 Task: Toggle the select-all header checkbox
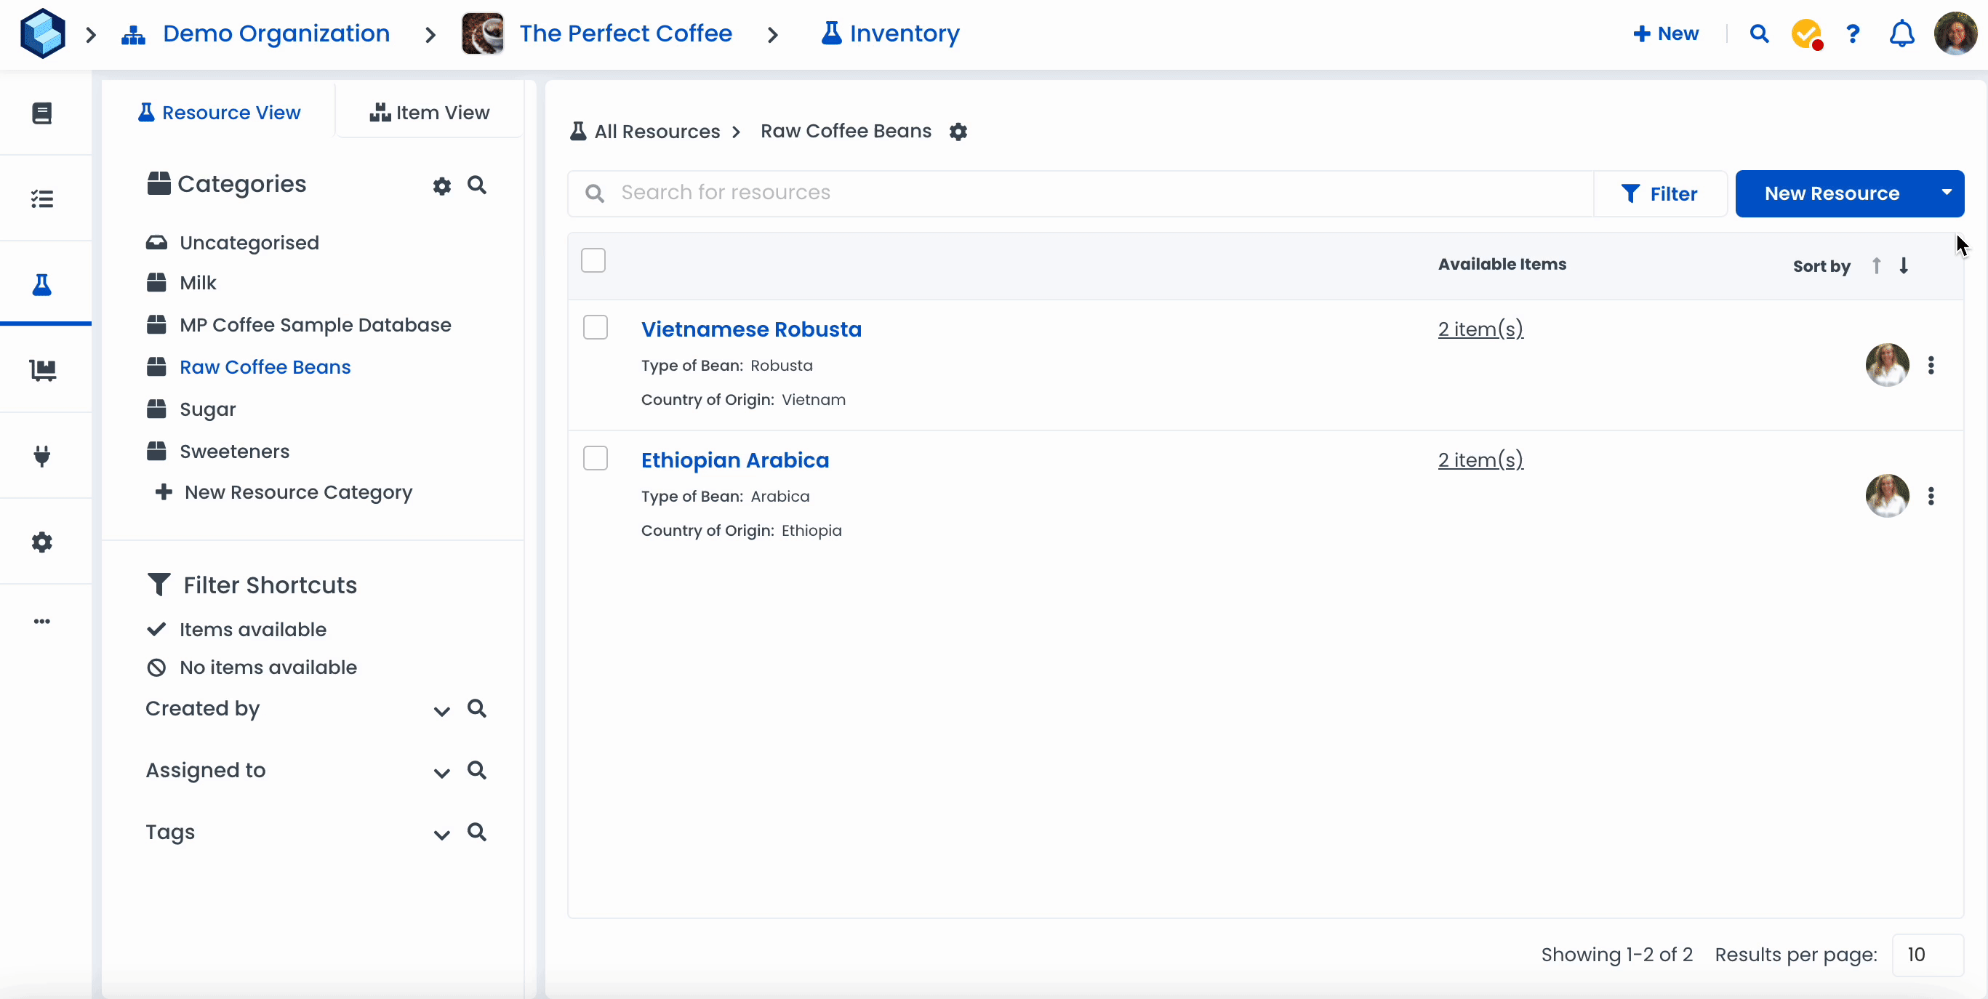coord(593,261)
